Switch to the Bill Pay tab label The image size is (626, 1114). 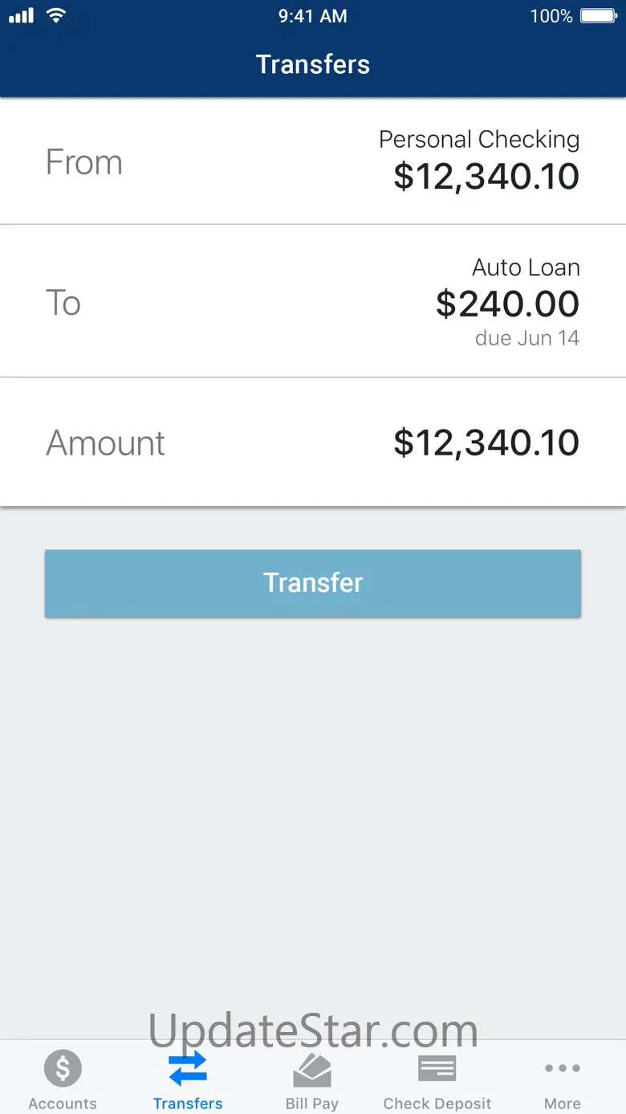point(312,1103)
